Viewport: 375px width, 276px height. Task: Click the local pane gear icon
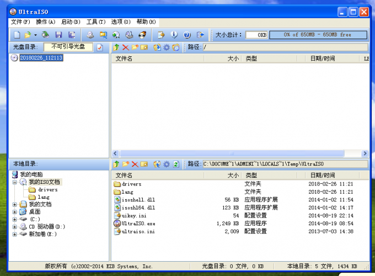tap(167, 164)
